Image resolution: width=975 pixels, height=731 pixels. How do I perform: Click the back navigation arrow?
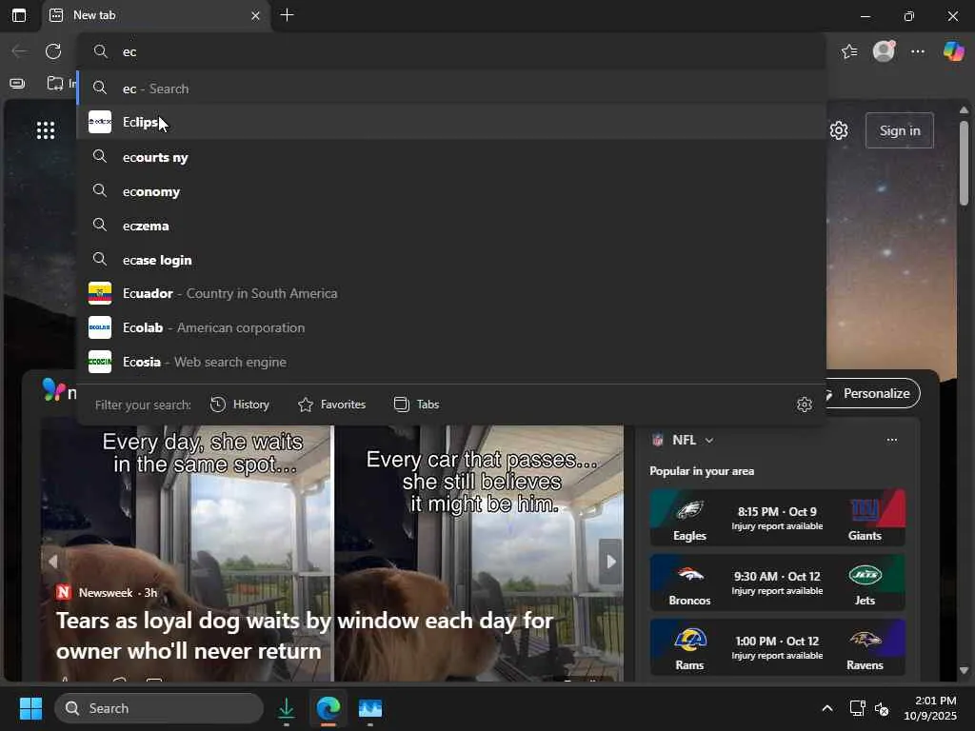tap(19, 51)
